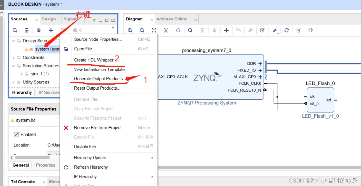Open Properties tab in Source File Properties
The image size is (362, 186).
46,165
